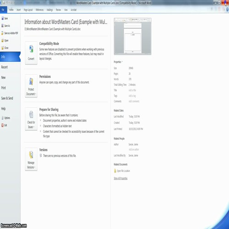Open the Acrobat ribbon tab
This screenshot has height=229, width=229.
pos(73,10)
